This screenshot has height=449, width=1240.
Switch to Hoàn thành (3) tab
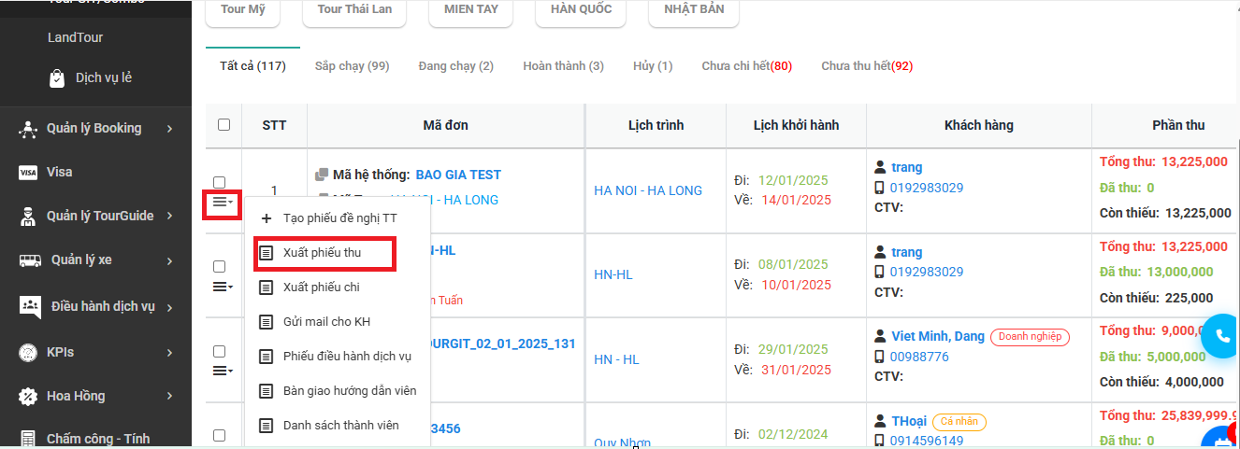coord(563,66)
